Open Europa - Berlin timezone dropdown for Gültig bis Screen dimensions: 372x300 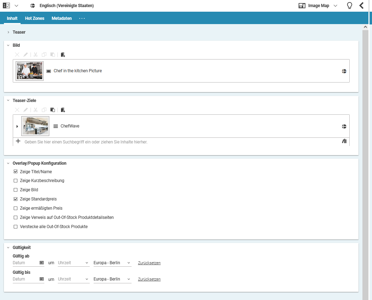pos(112,279)
